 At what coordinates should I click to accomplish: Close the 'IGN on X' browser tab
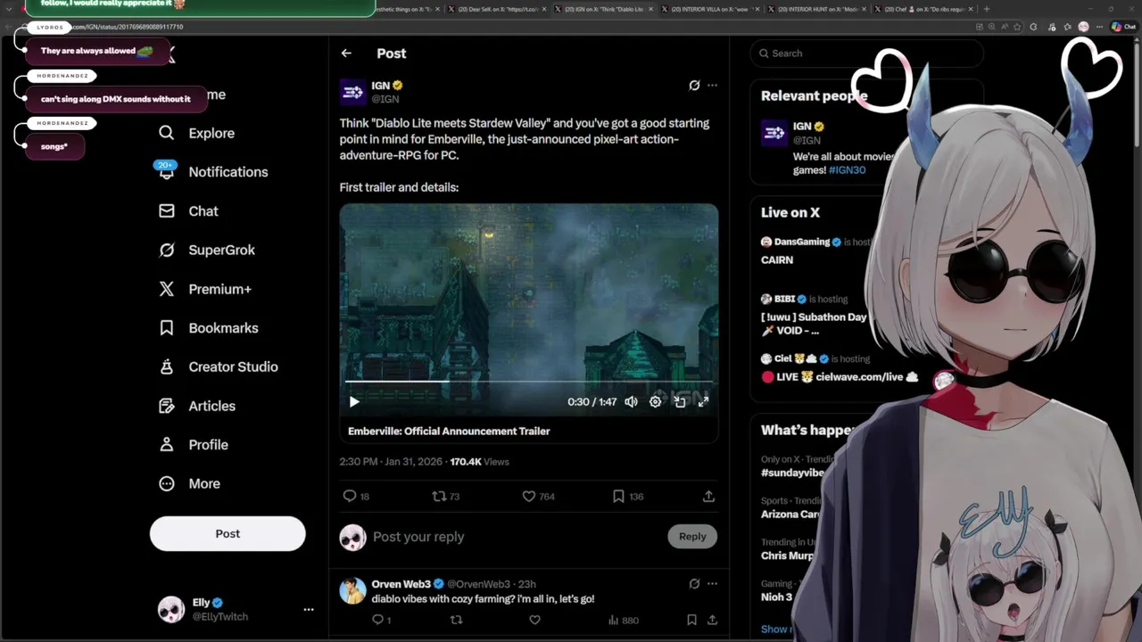[651, 9]
